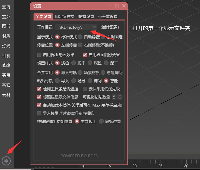Click the (插件配置) link

[110, 27]
